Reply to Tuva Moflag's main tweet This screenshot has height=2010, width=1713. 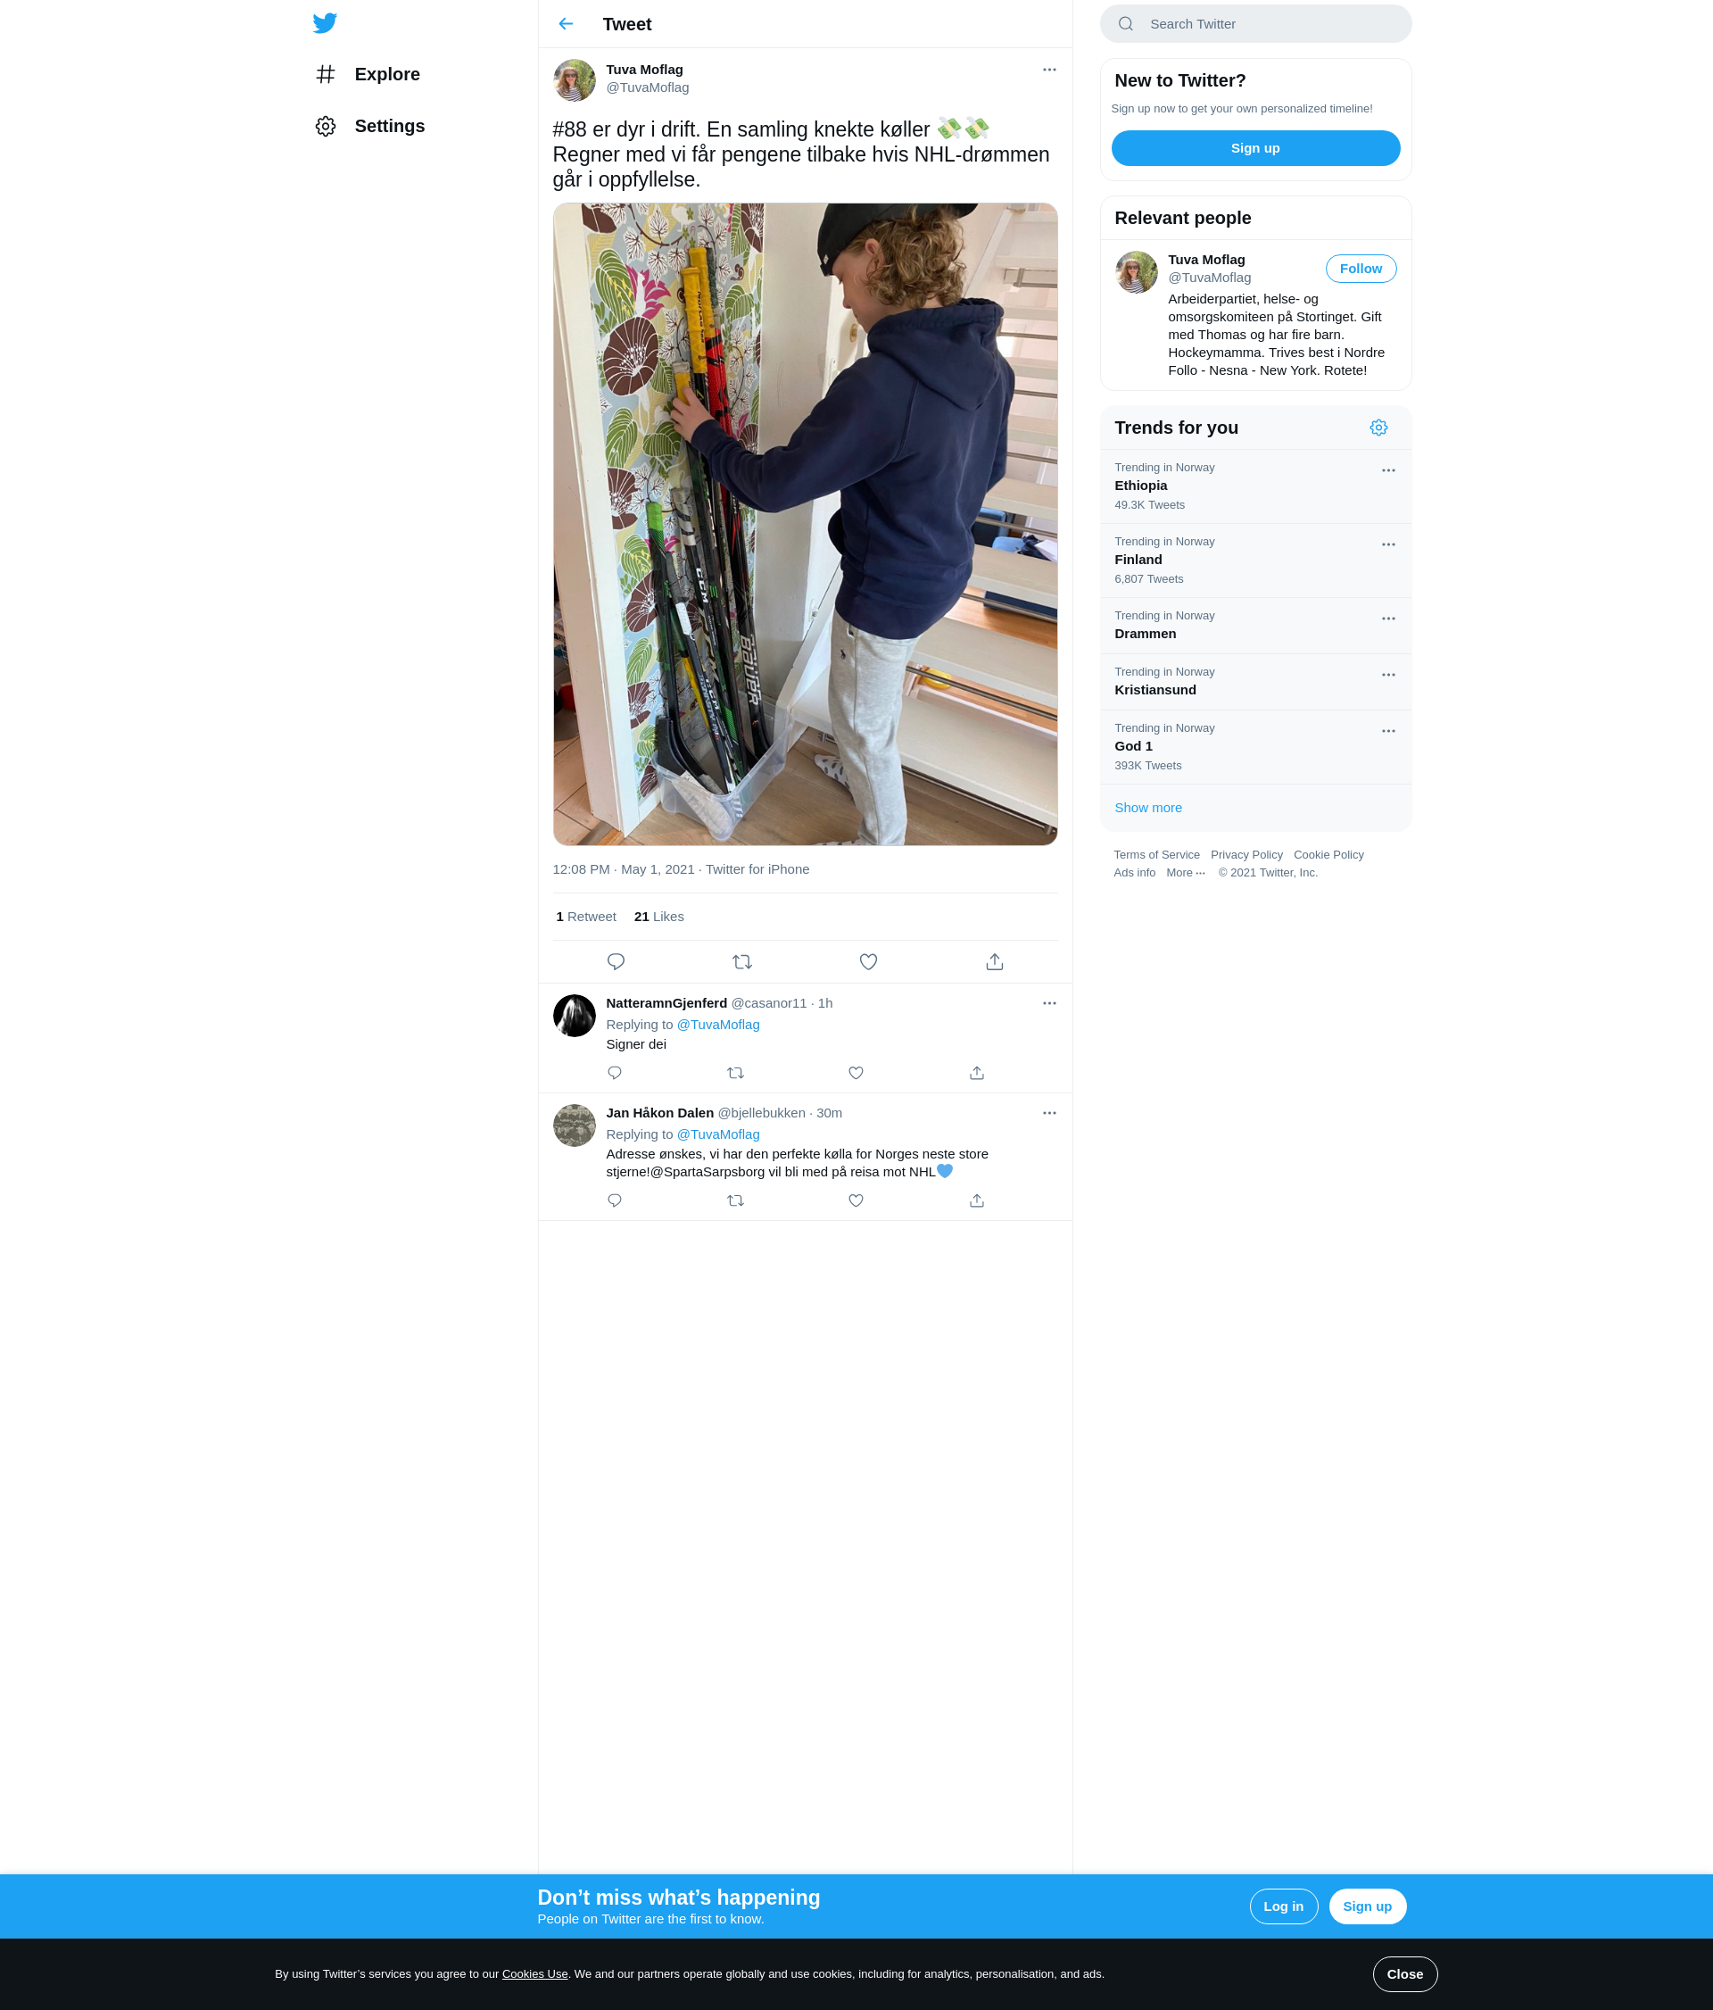click(x=616, y=961)
